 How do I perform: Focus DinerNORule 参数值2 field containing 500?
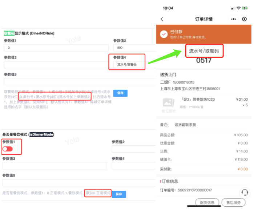point(134,48)
